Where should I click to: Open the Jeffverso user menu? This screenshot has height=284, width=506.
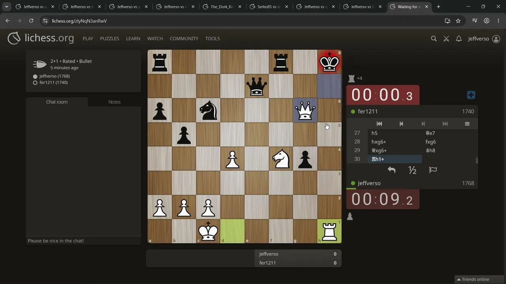[x=484, y=39]
